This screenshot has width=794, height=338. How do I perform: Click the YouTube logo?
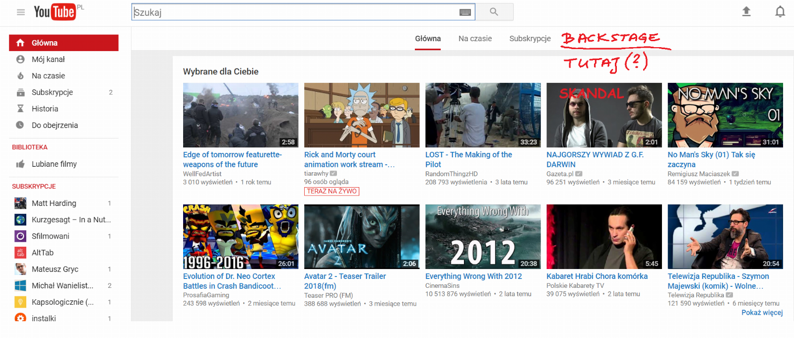click(55, 12)
